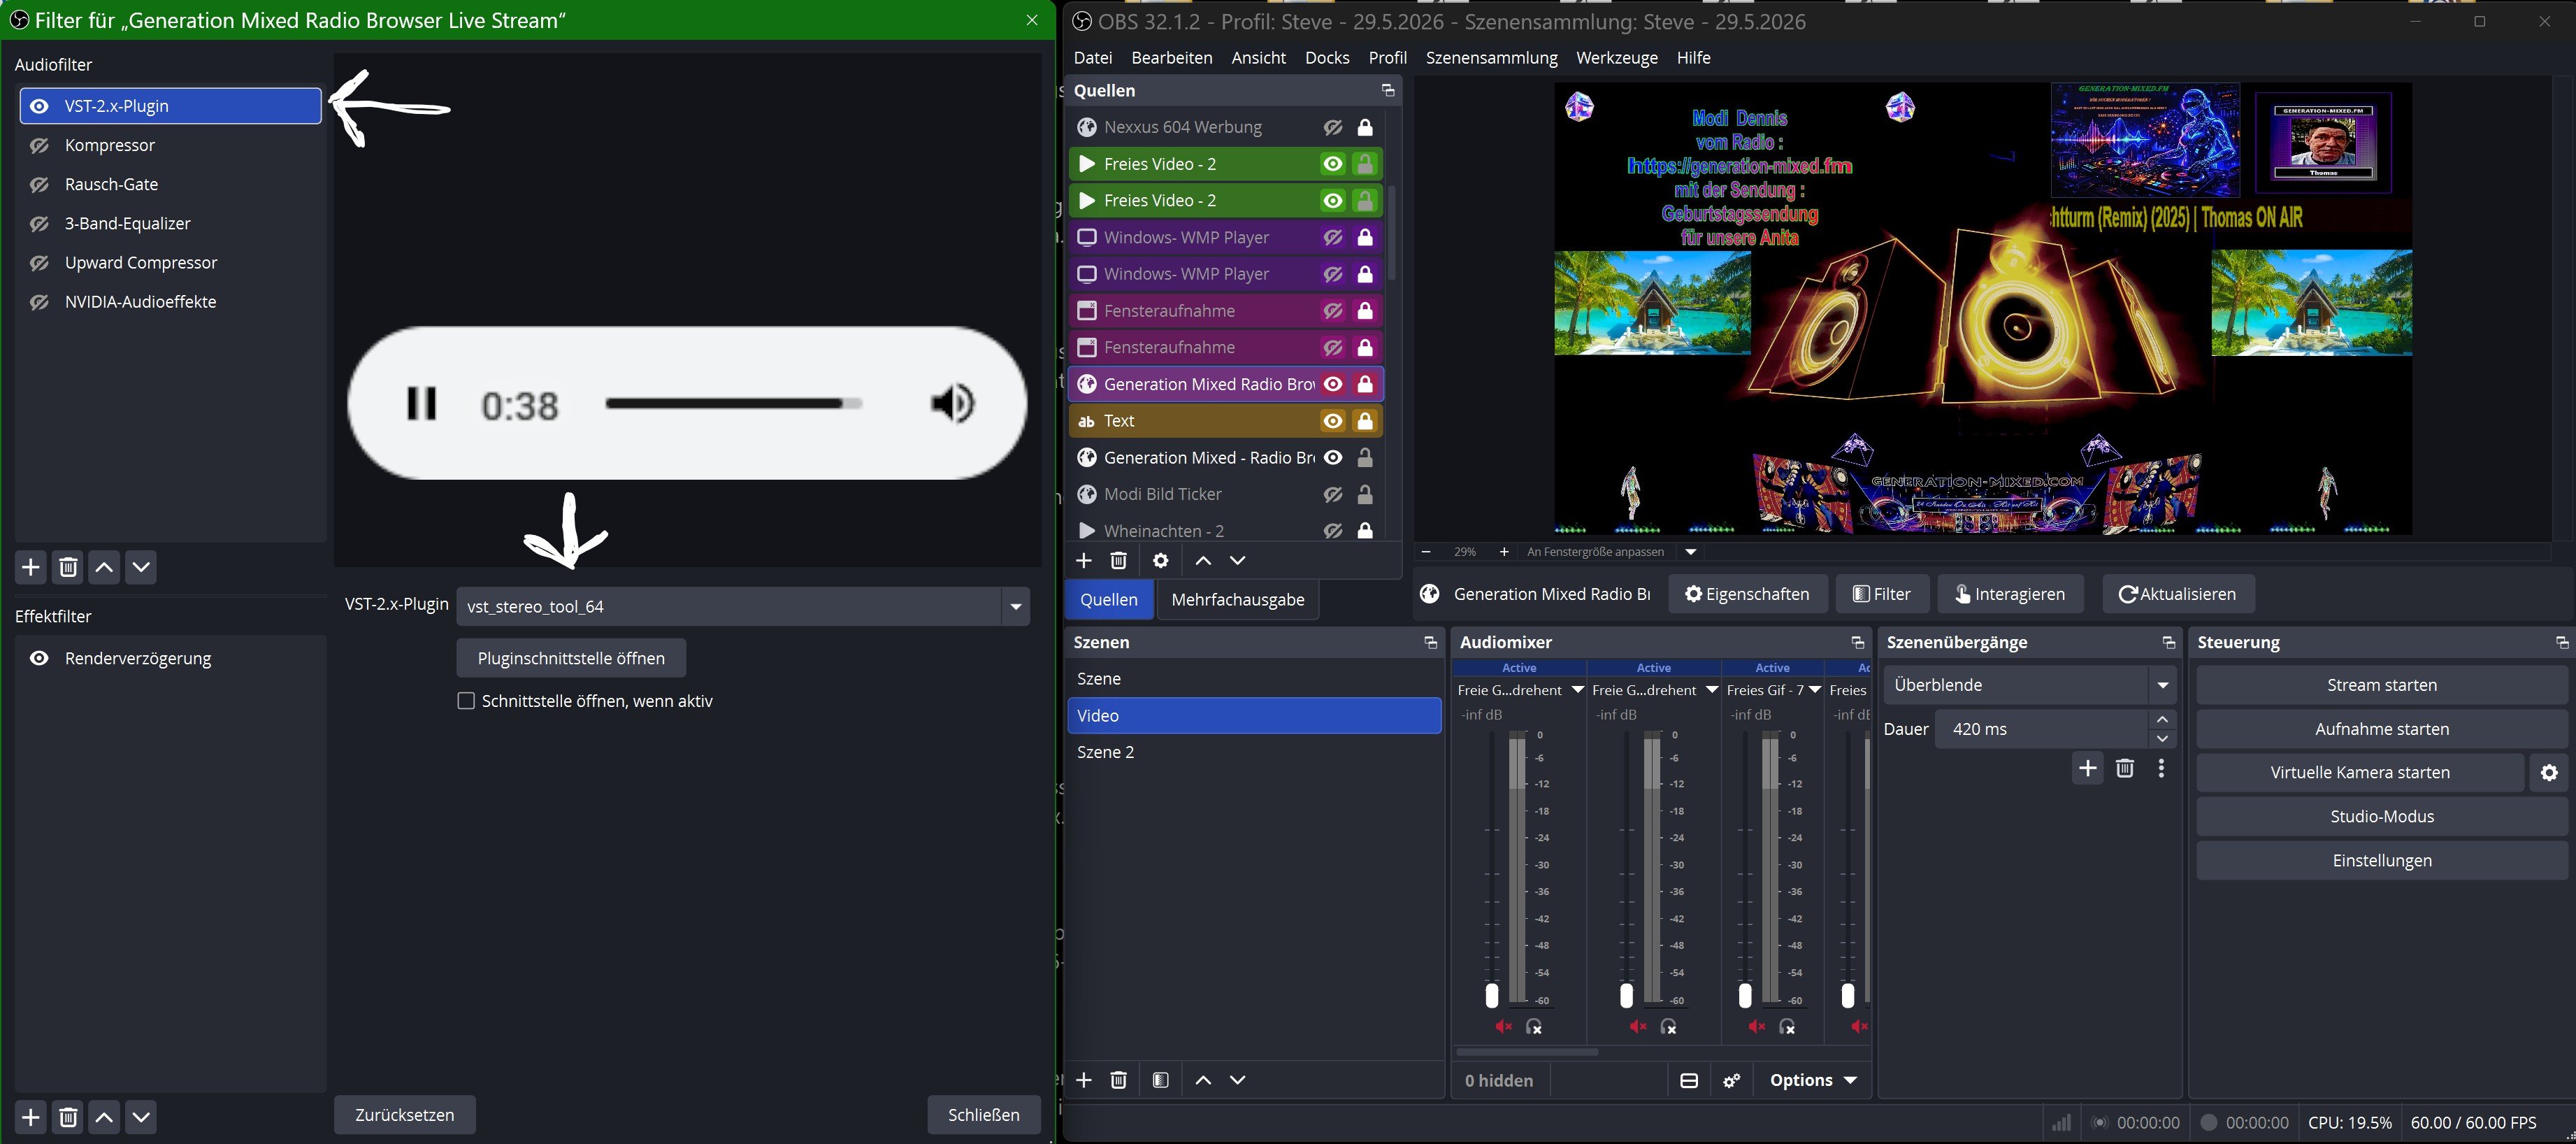
Task: Open source properties gear in Quellen toolbar
Action: tap(1161, 560)
